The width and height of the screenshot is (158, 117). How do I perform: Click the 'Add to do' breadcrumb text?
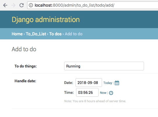(x=73, y=34)
